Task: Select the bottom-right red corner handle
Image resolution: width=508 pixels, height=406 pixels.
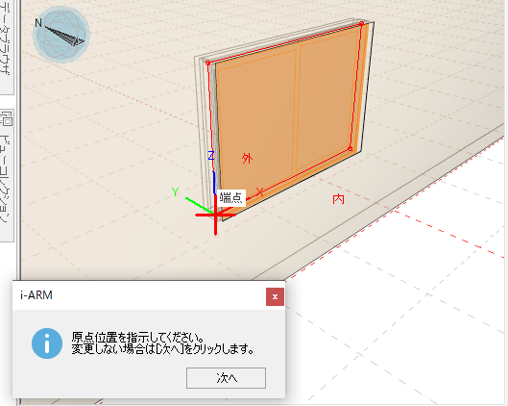Action: tap(350, 149)
